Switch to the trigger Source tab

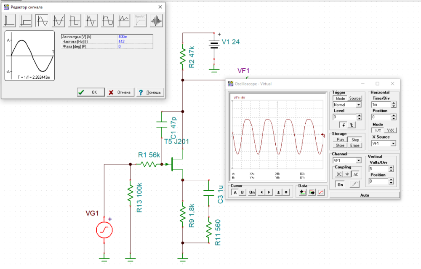(355, 98)
